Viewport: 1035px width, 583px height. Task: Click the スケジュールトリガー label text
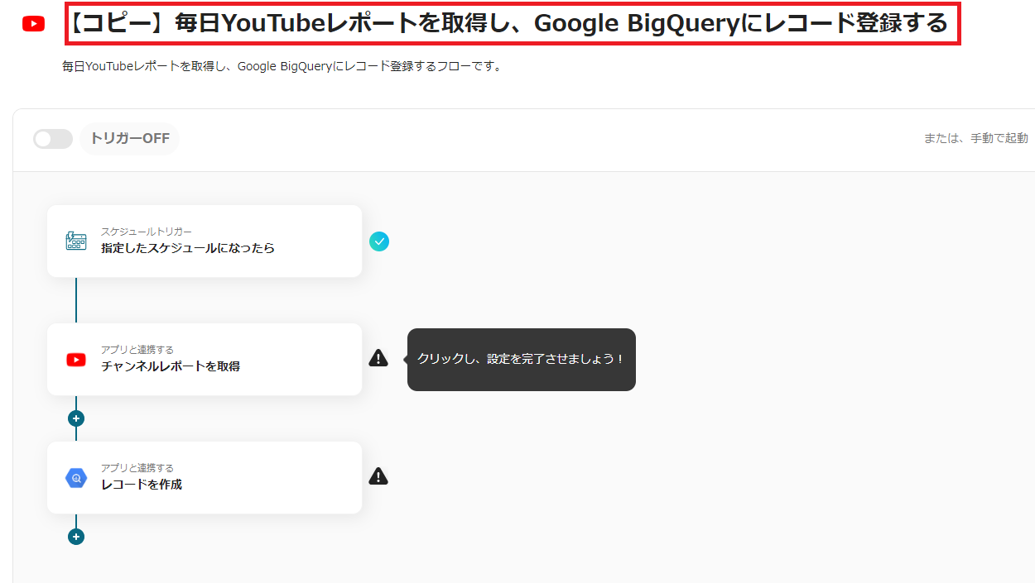tap(147, 232)
